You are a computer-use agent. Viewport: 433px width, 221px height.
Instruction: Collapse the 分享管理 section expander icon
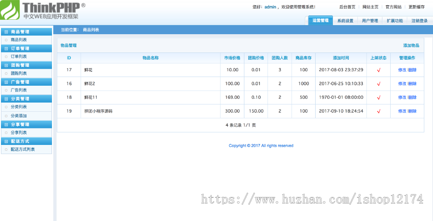click(6, 125)
